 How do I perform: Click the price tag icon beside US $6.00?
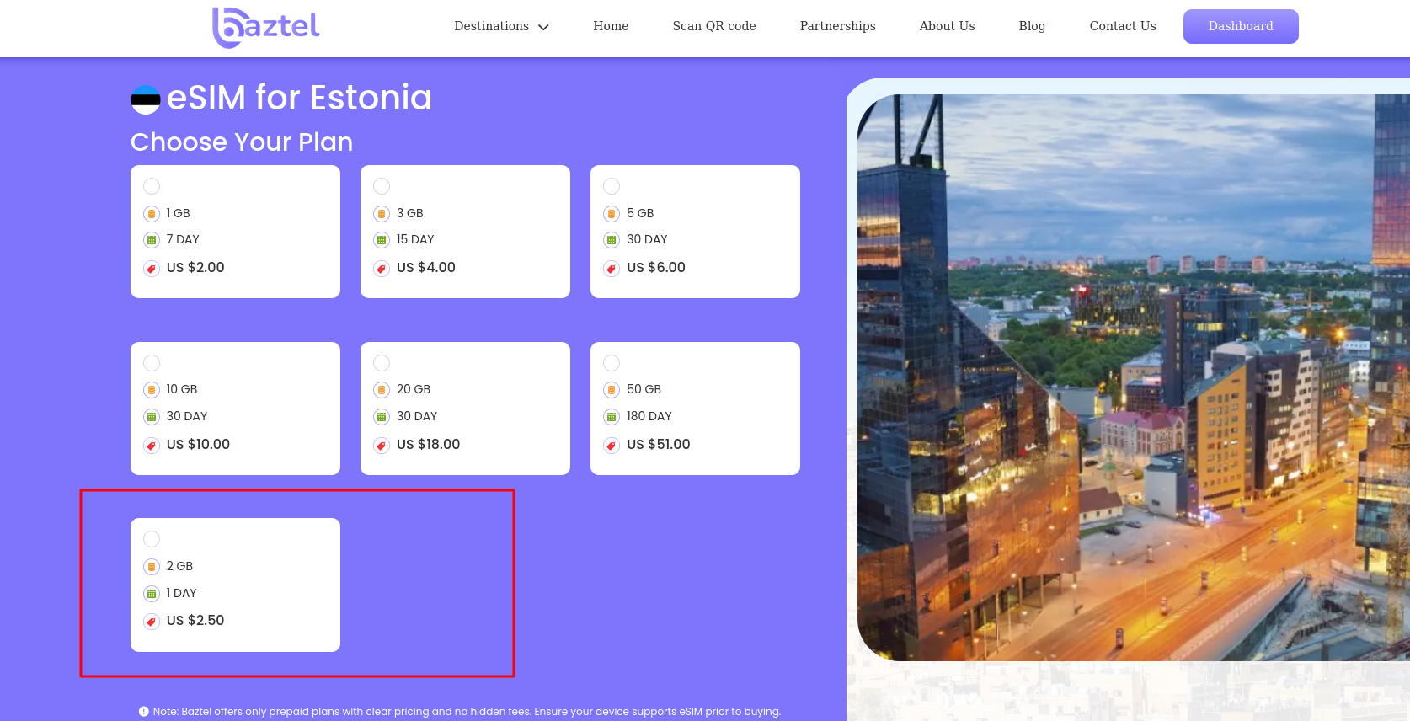tap(612, 269)
